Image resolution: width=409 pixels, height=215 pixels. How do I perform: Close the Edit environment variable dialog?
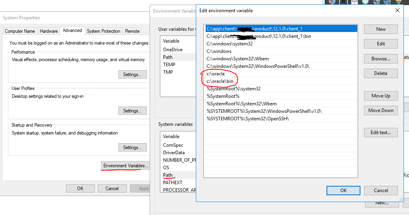pyautogui.click(x=397, y=10)
